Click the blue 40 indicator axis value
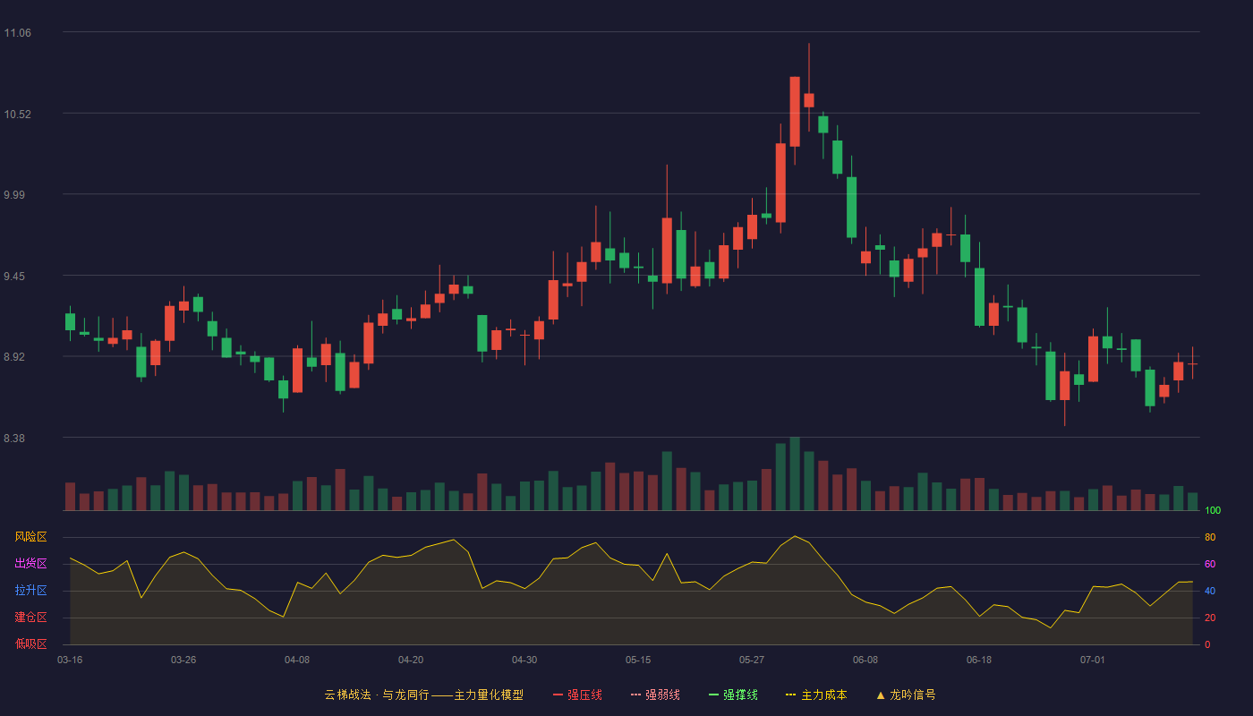The image size is (1253, 716). (x=1210, y=591)
